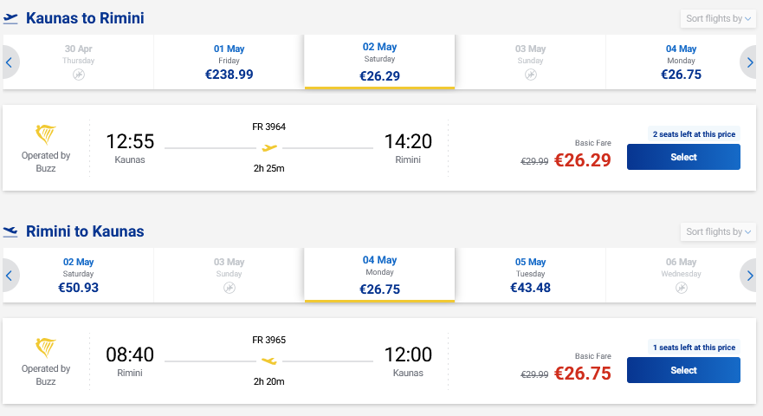
Task: Choose 01 May Friday outbound date €238.99
Action: point(229,62)
